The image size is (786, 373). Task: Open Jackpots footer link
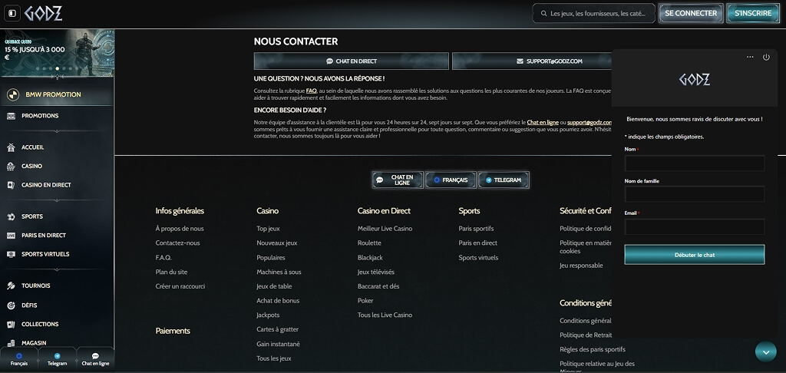pos(268,315)
